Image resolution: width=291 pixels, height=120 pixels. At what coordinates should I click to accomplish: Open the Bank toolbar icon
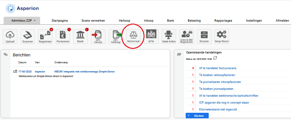(x=80, y=37)
